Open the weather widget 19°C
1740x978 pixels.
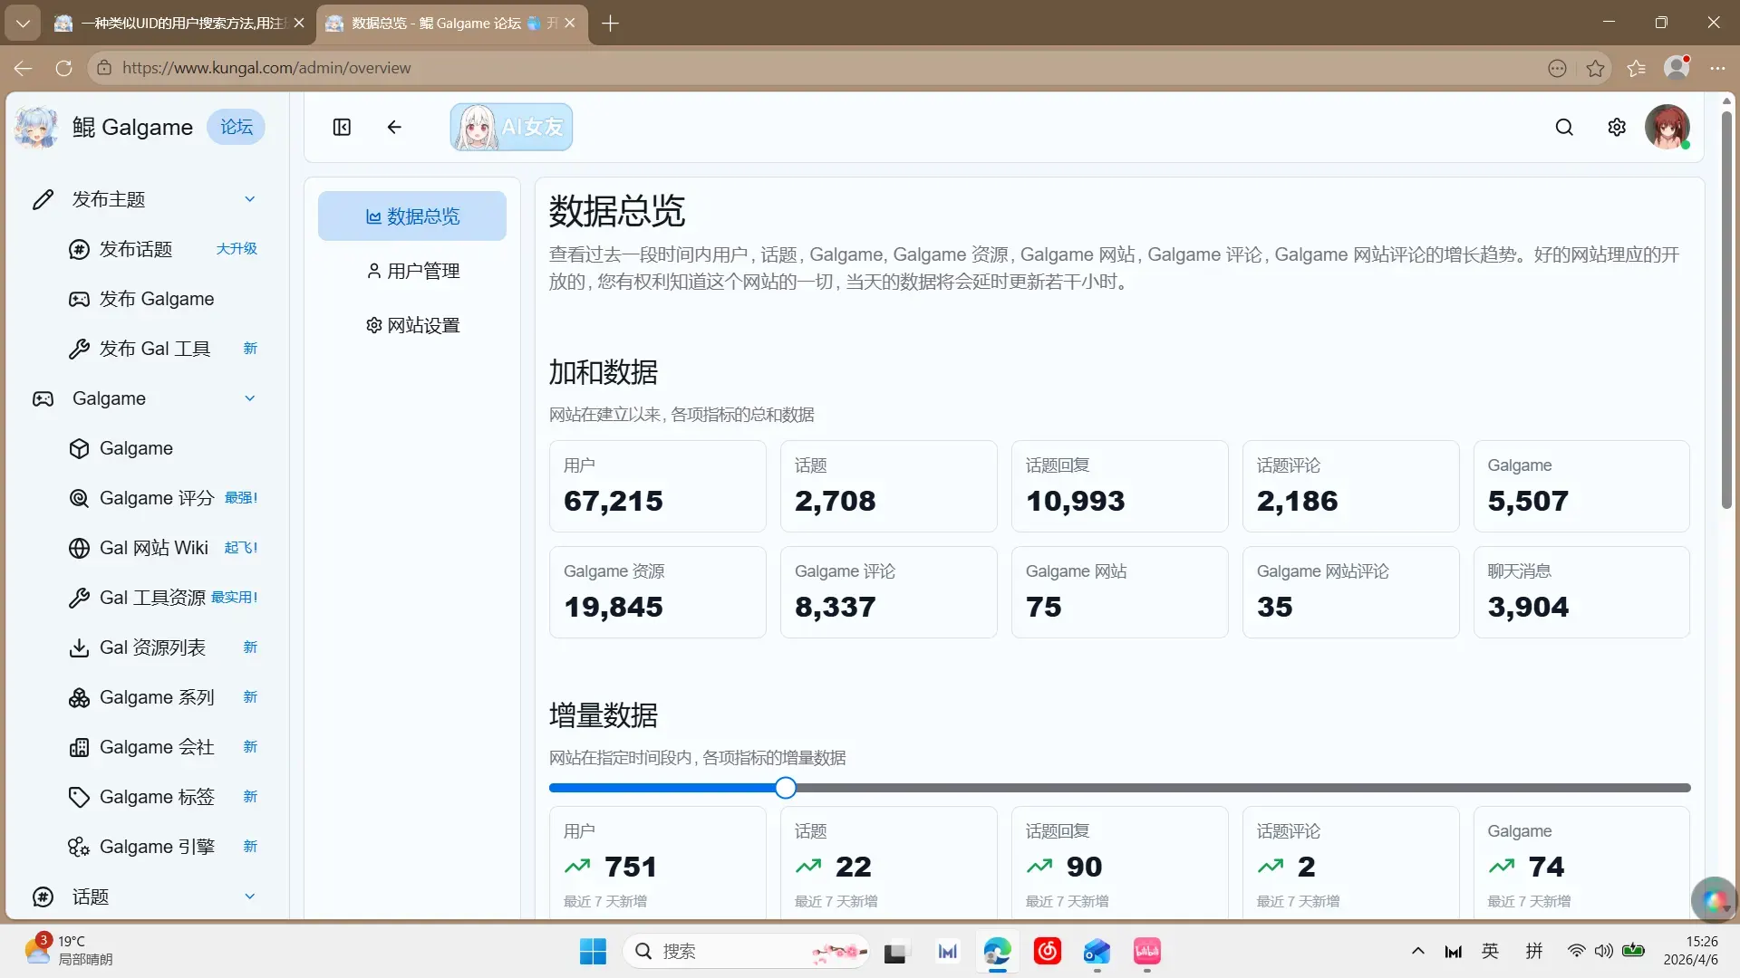pos(69,951)
